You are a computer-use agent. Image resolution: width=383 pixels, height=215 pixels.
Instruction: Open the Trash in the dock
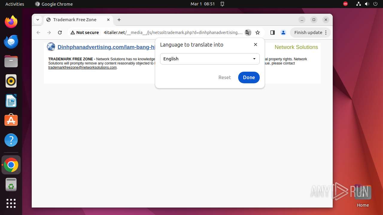(11, 185)
